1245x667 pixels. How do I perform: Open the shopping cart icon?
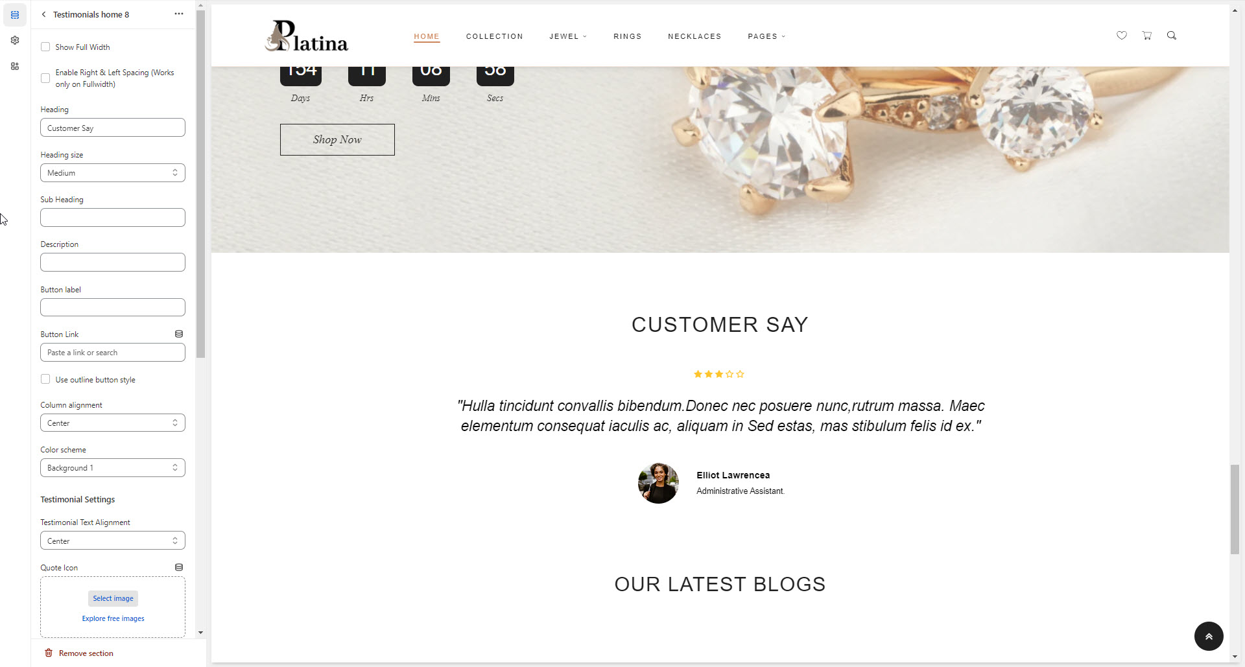(1147, 36)
